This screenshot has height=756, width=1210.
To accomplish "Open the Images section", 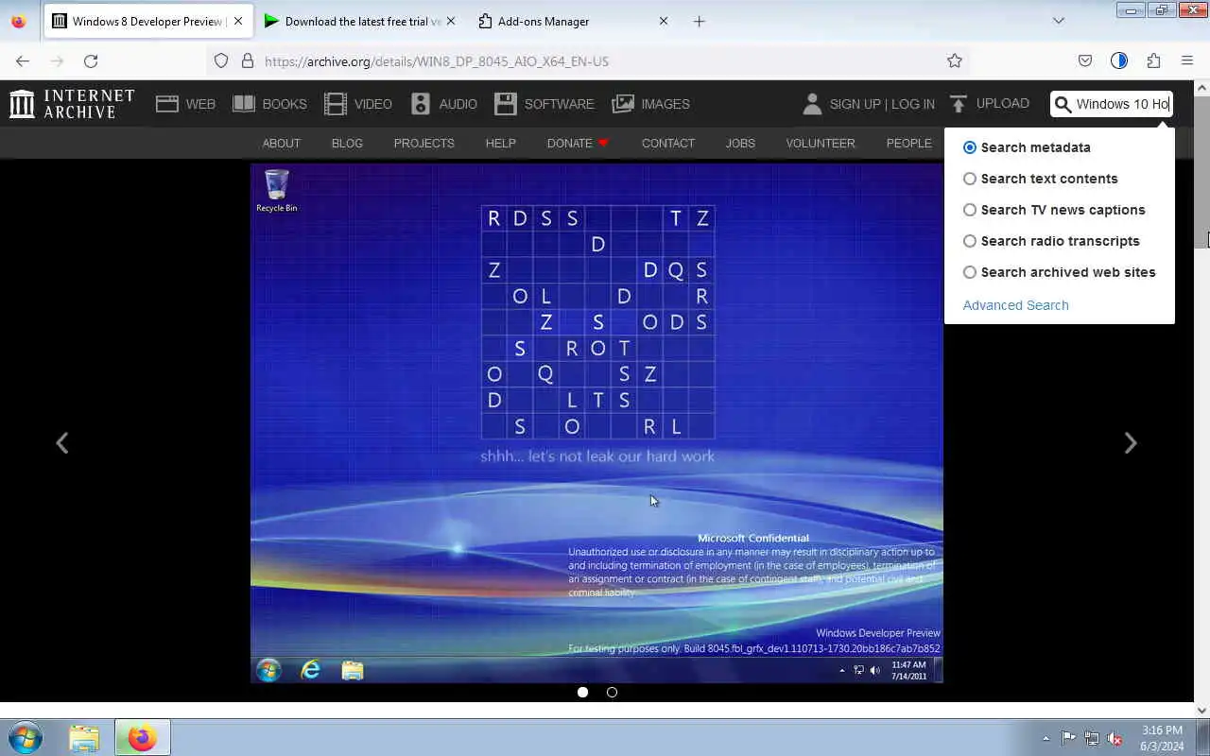I will click(651, 104).
